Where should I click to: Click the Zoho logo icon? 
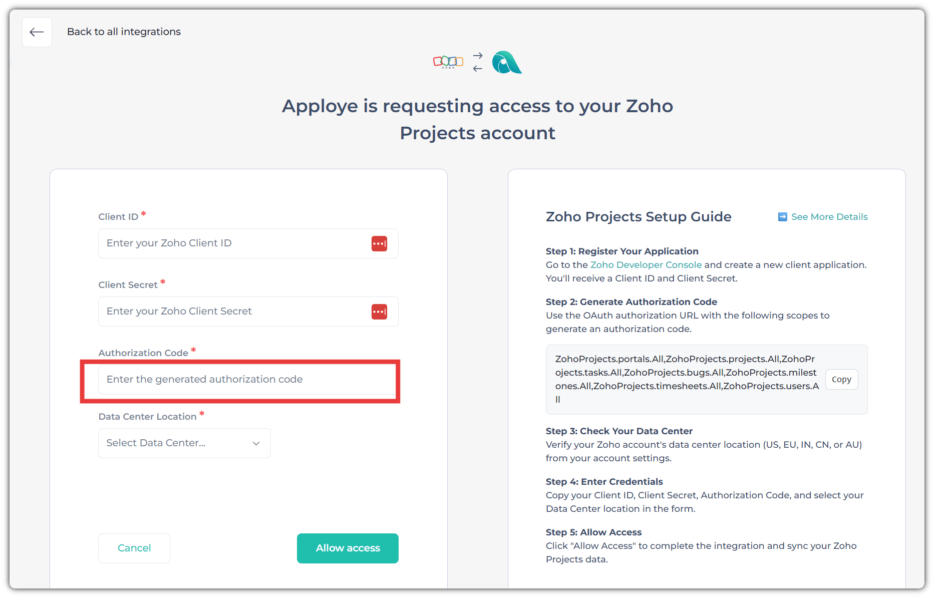(x=448, y=62)
